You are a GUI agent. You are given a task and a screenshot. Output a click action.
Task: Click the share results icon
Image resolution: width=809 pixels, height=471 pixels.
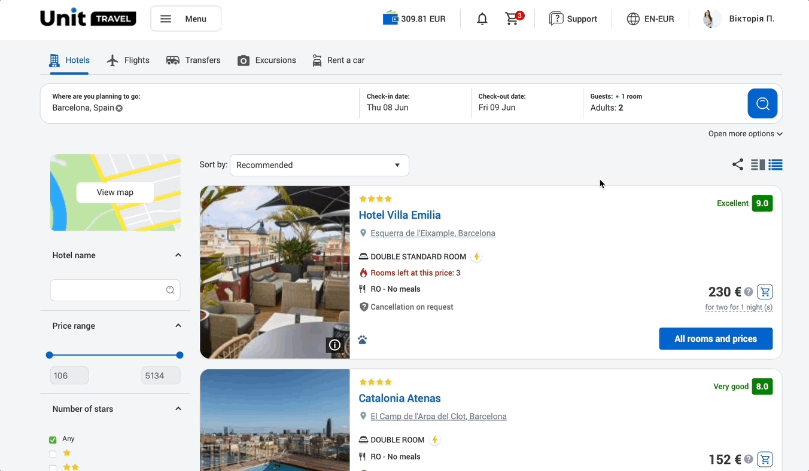pos(737,165)
